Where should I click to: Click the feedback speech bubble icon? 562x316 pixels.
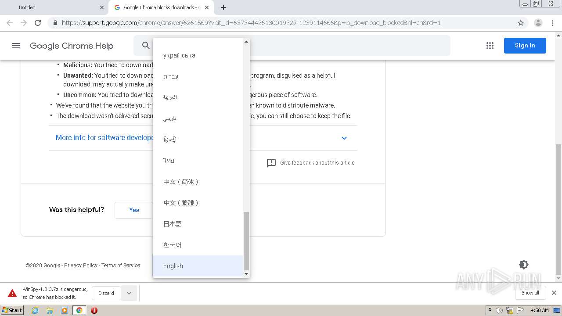pyautogui.click(x=271, y=163)
